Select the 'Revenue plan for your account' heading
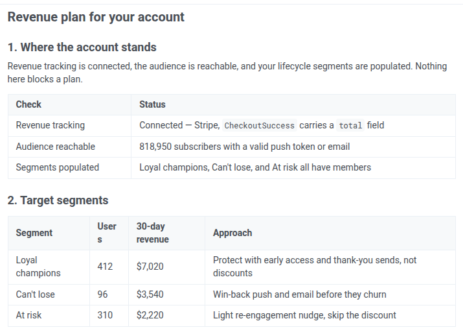This screenshot has height=334, width=463. click(96, 17)
